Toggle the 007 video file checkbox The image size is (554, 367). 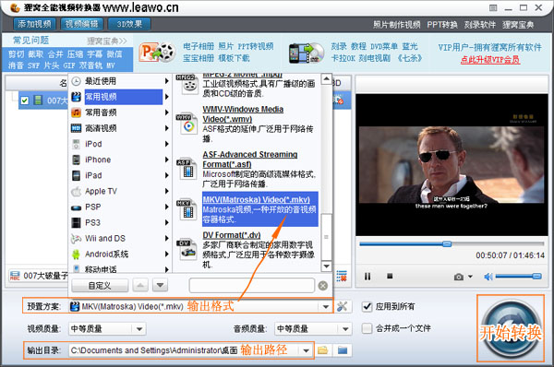pos(24,101)
